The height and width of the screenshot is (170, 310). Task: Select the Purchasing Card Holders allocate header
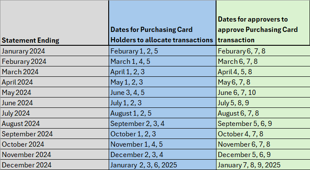pos(162,23)
